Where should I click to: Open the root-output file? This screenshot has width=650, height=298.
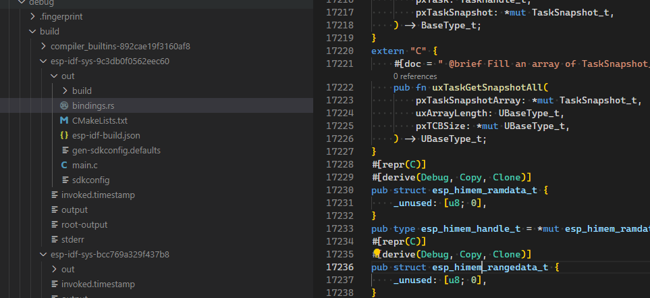(84, 224)
